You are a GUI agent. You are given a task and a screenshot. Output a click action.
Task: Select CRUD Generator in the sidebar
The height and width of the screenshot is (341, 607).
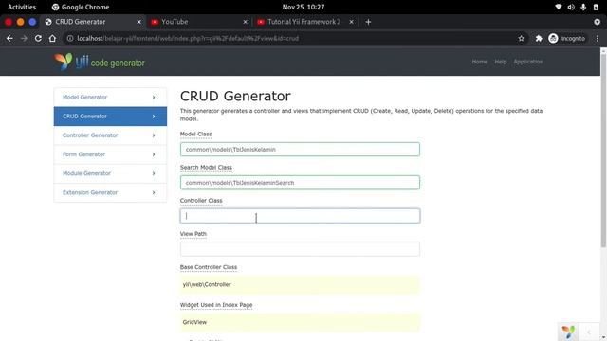(x=110, y=116)
